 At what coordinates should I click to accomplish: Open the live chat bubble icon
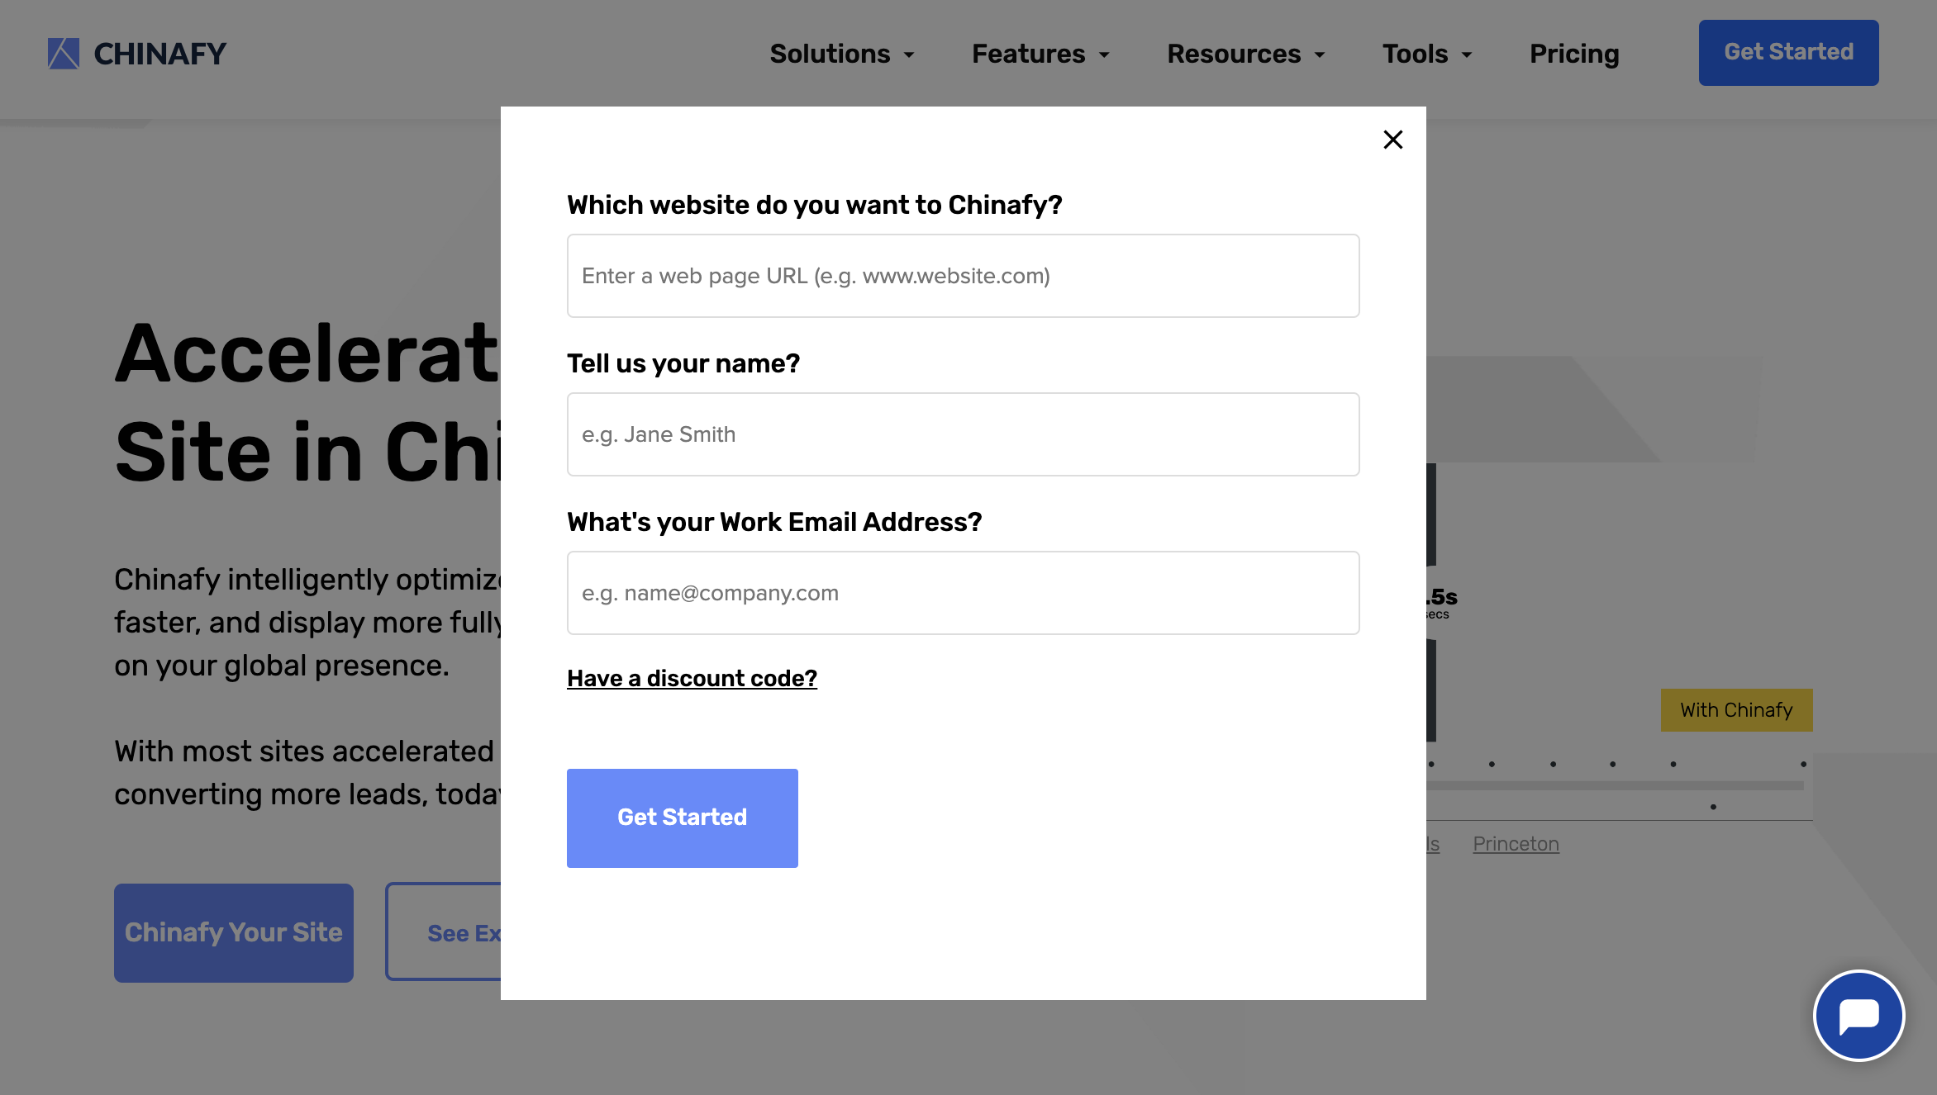pos(1858,1016)
